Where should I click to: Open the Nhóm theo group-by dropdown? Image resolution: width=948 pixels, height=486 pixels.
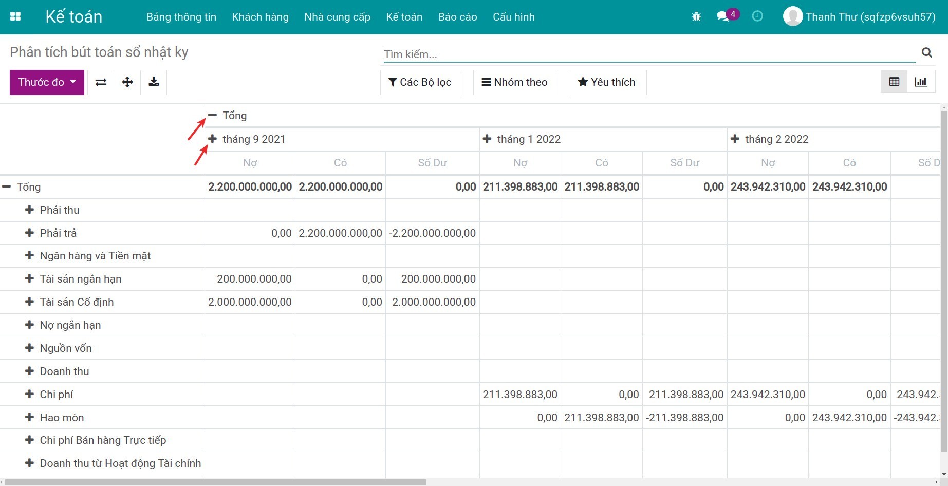tap(515, 82)
